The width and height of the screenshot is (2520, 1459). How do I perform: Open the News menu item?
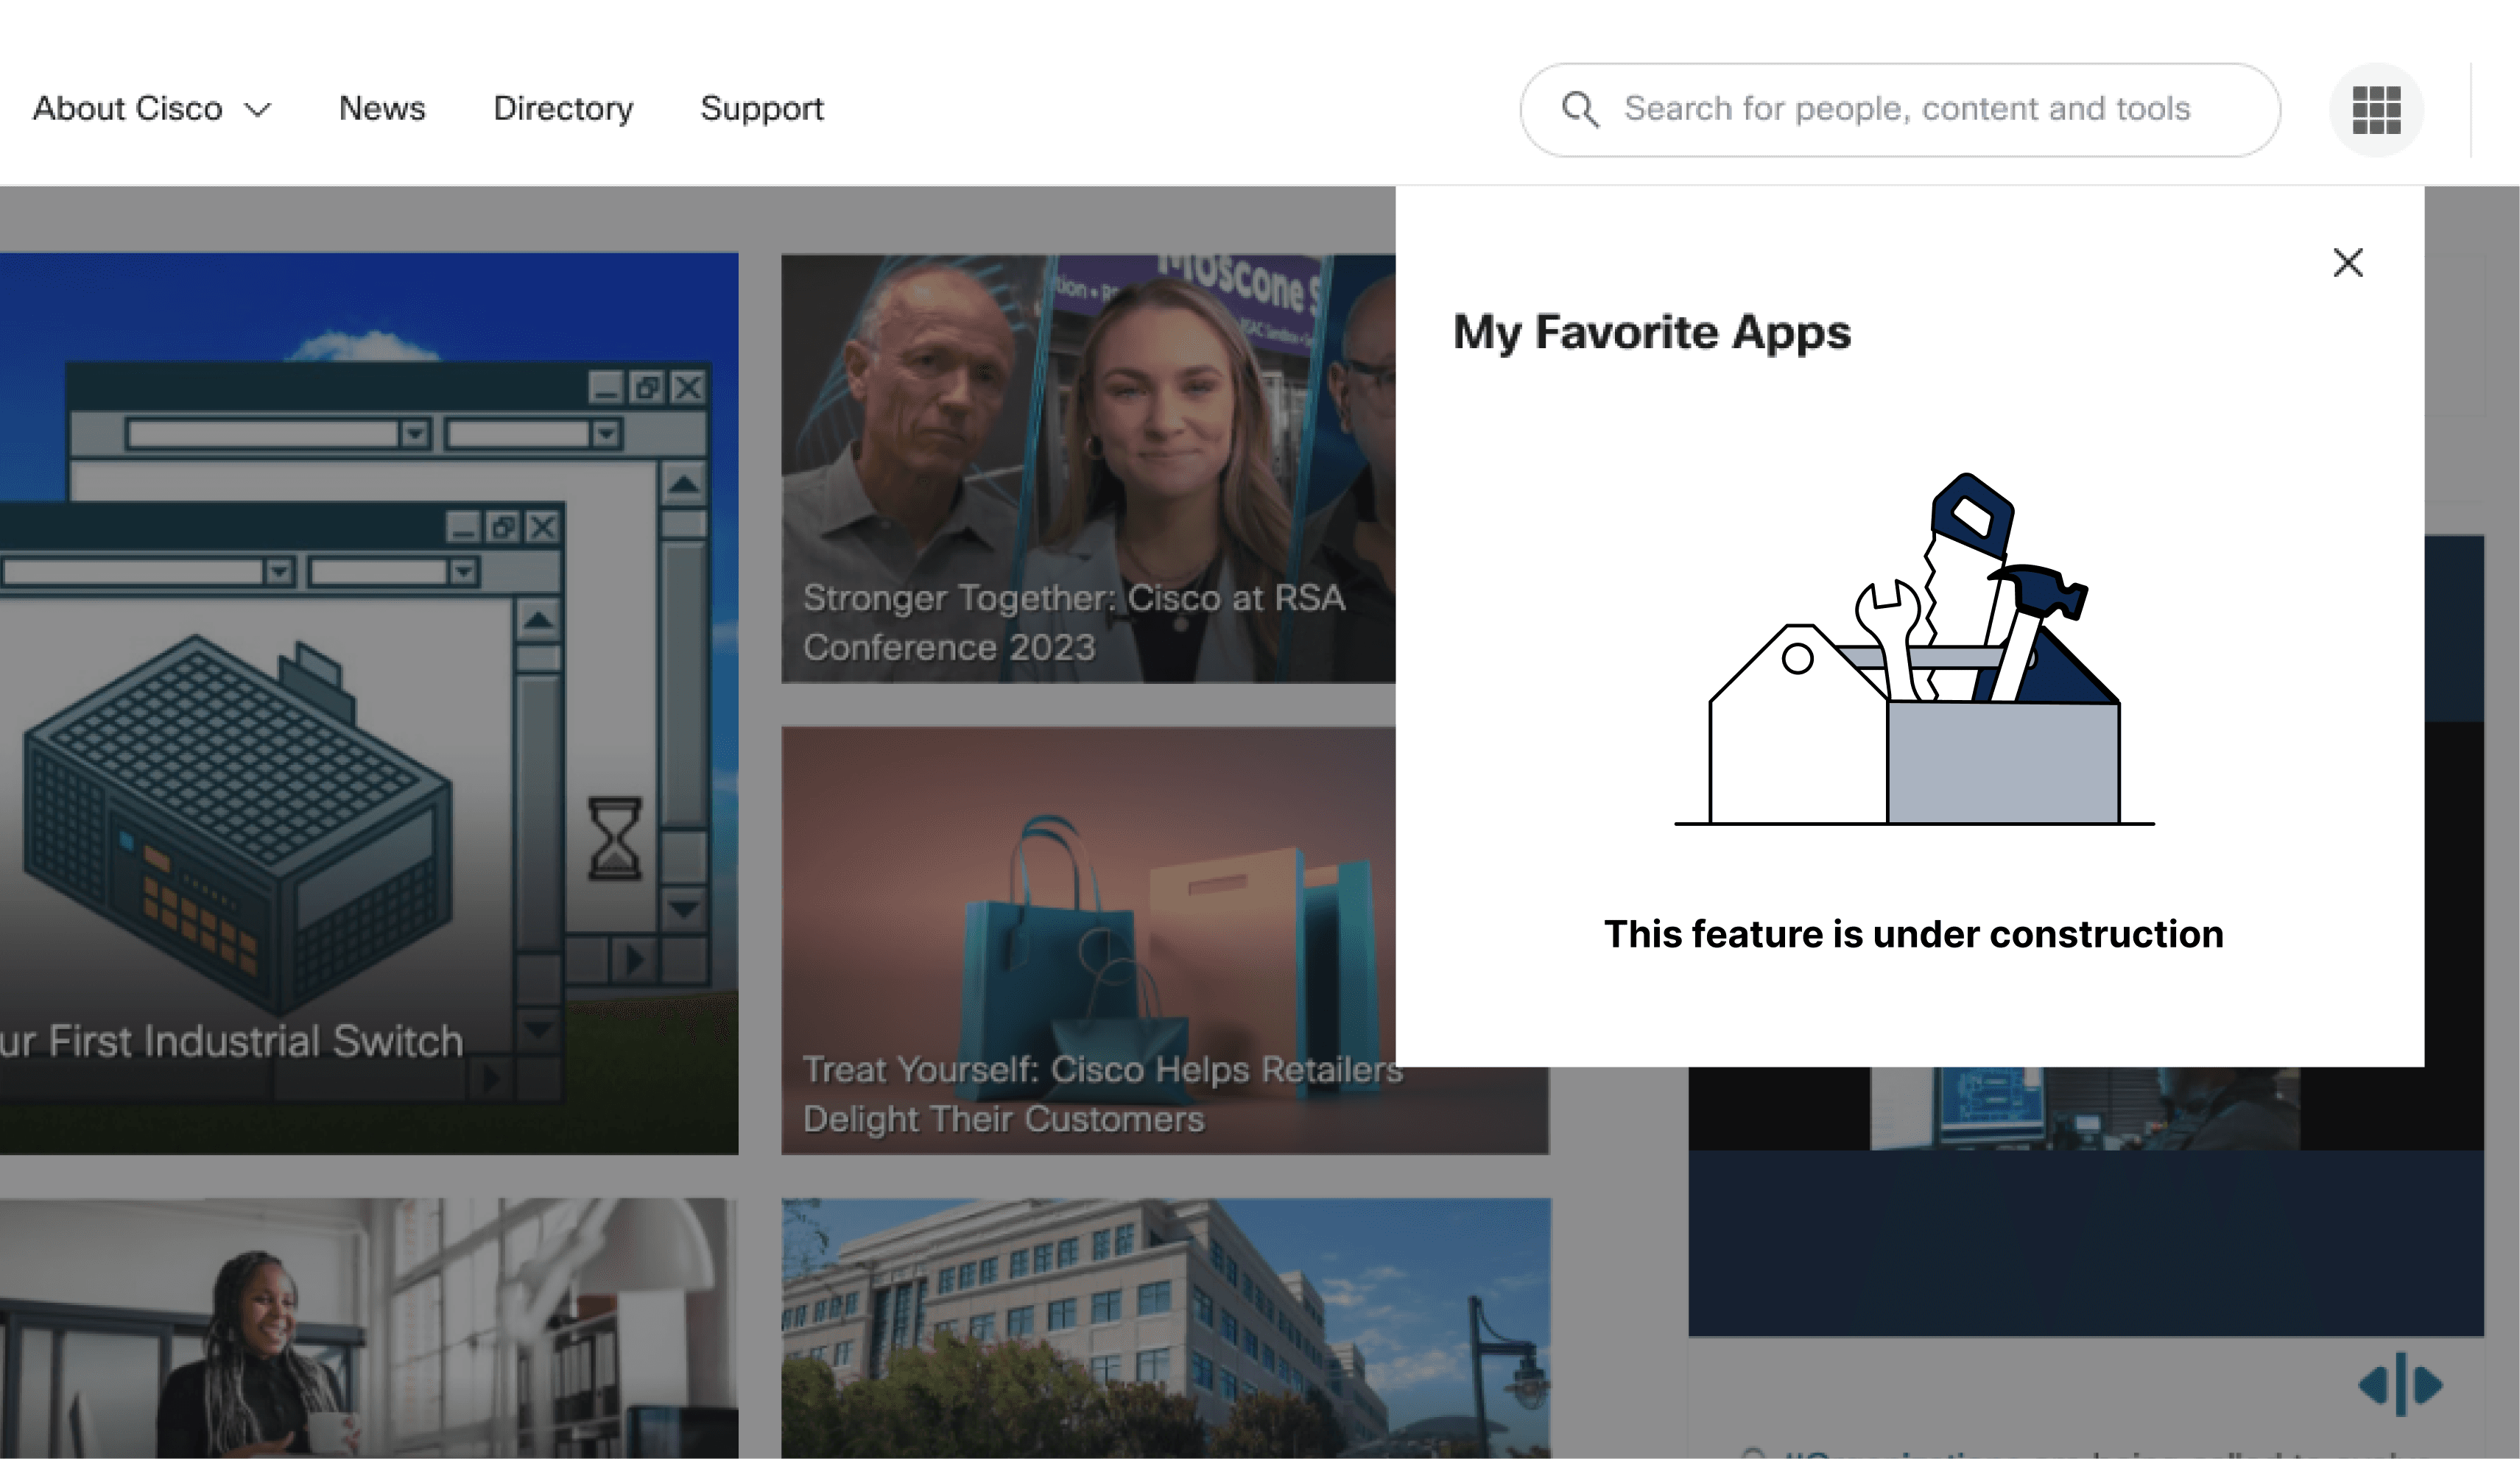tap(382, 108)
